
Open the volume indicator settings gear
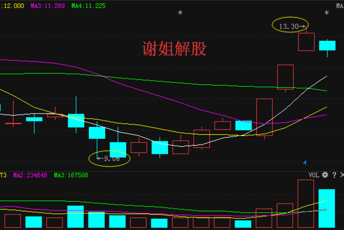[325, 174]
